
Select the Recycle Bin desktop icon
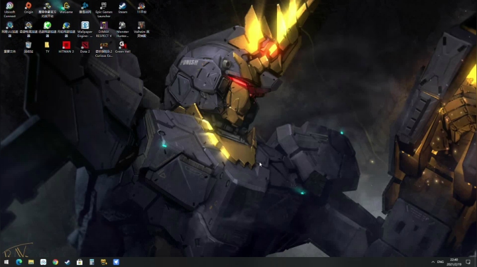click(x=28, y=47)
